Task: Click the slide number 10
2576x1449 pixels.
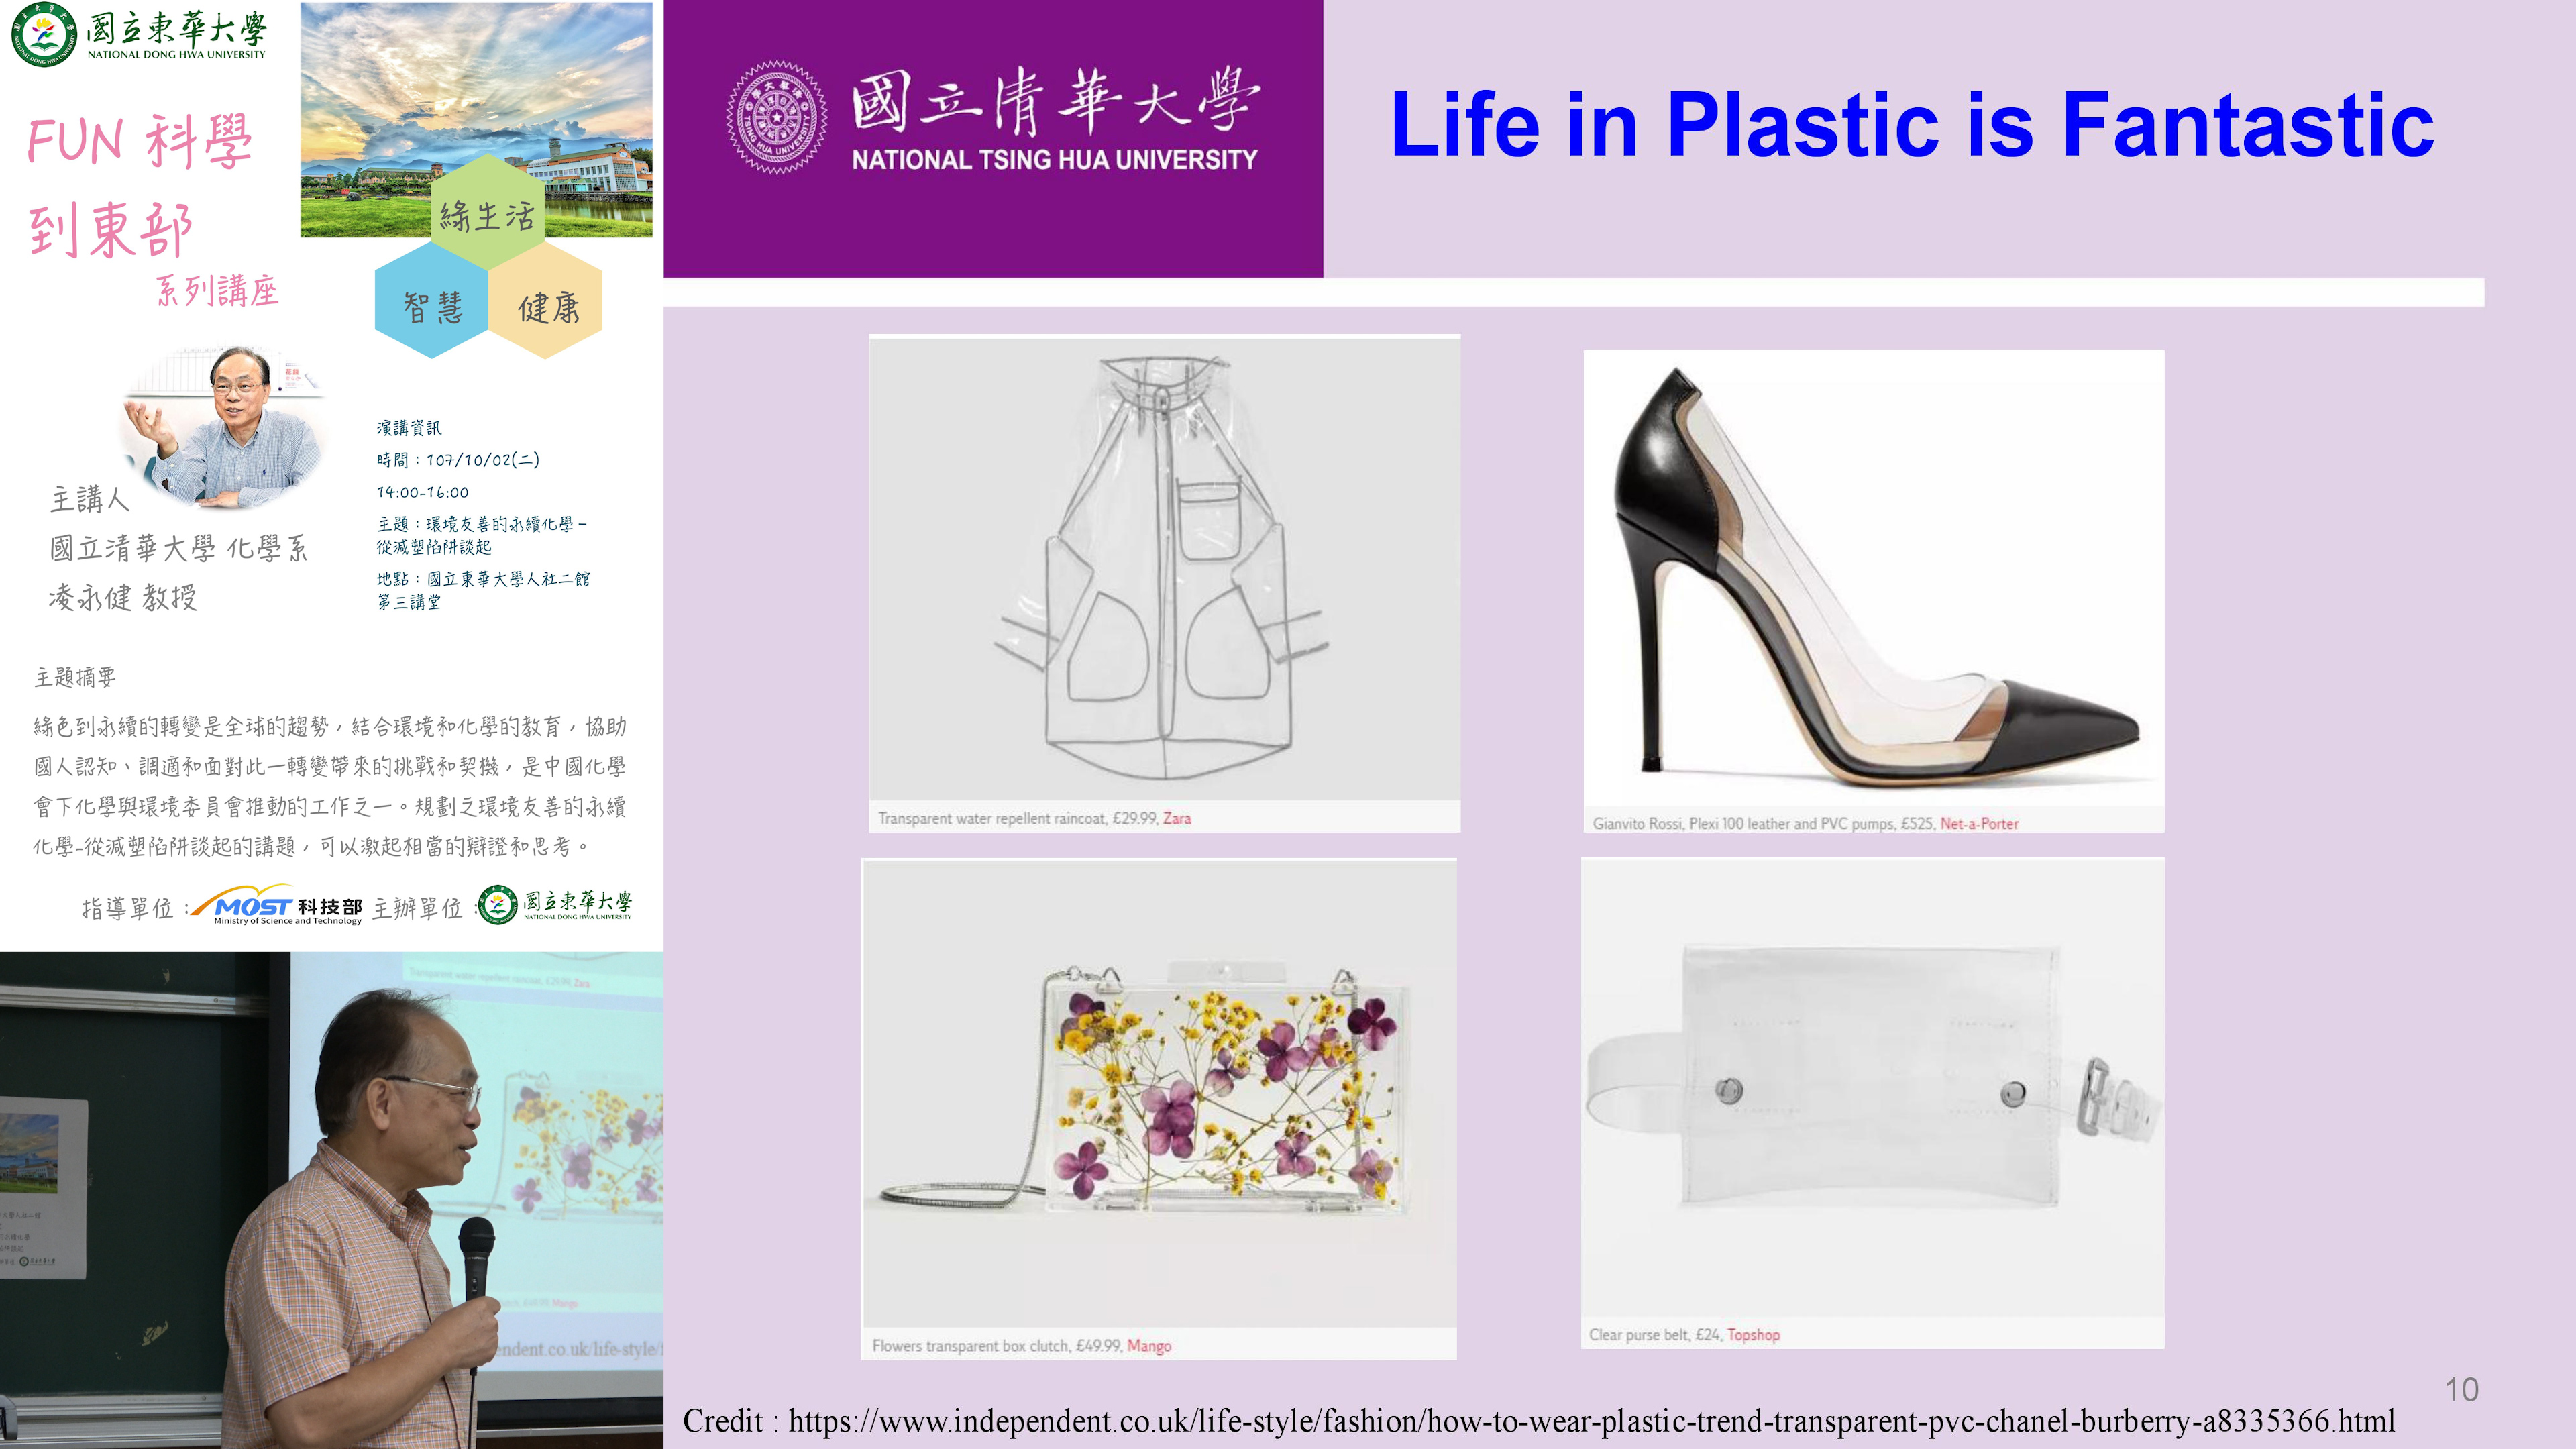Action: 2461,1389
